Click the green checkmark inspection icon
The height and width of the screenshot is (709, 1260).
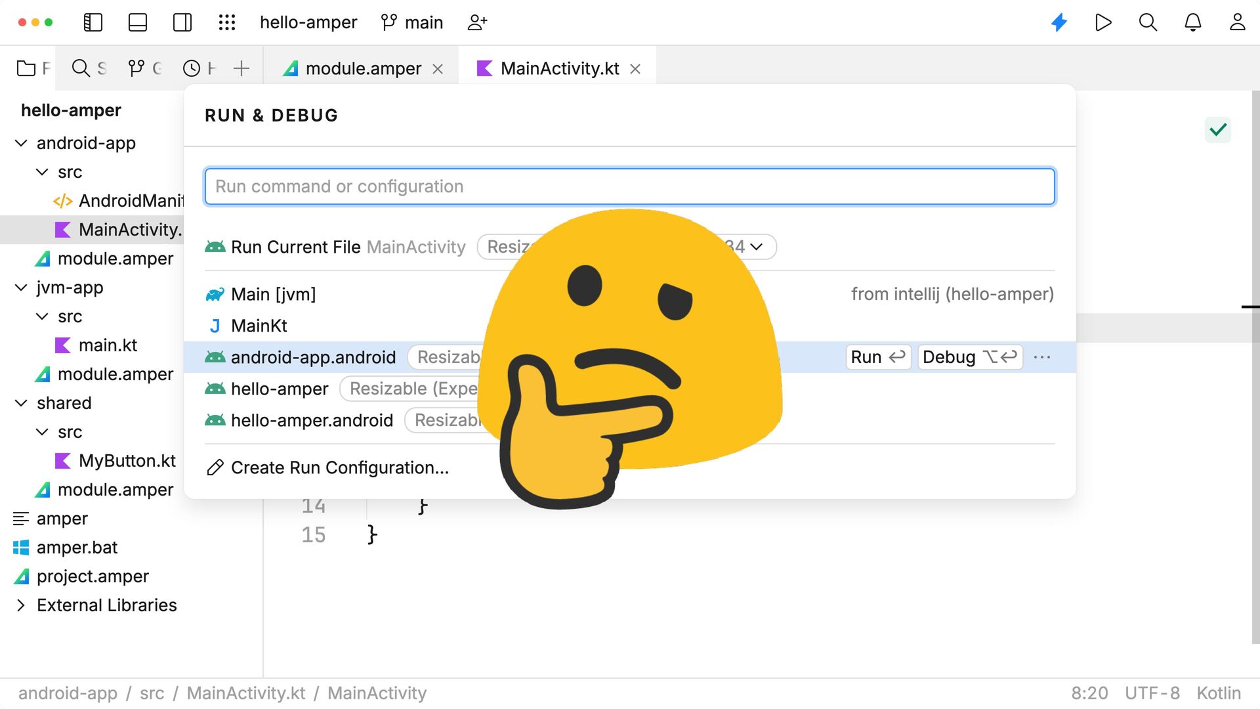[x=1218, y=129]
